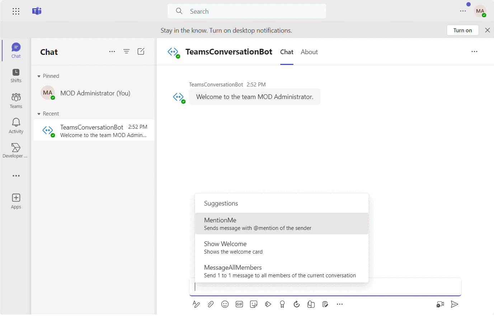Choose Show Welcome suggestion
This screenshot has width=494, height=316.
282,247
